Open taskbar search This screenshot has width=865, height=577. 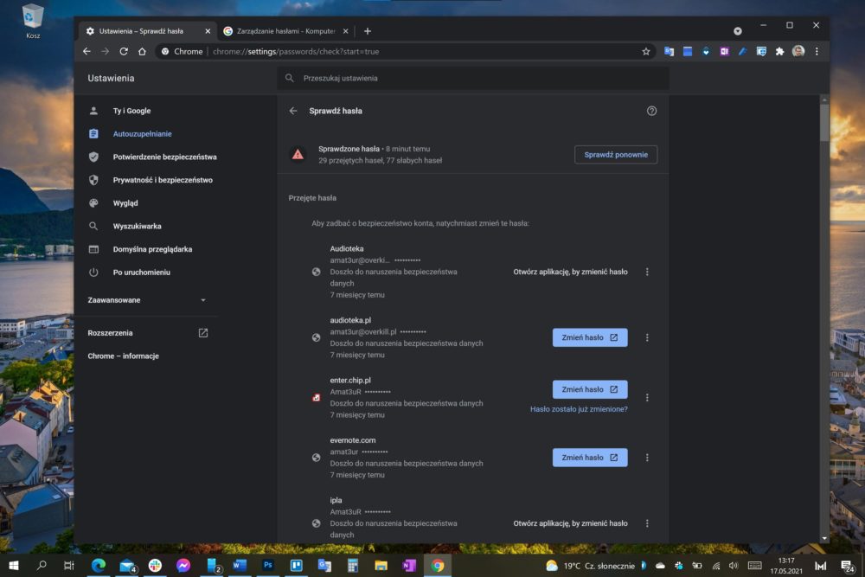click(42, 566)
